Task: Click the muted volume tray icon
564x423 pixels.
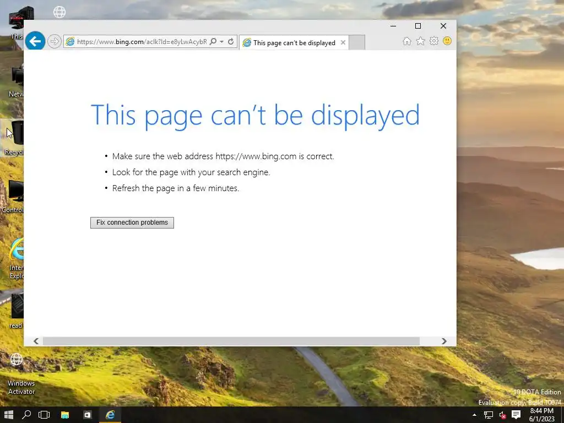Action: pos(502,415)
